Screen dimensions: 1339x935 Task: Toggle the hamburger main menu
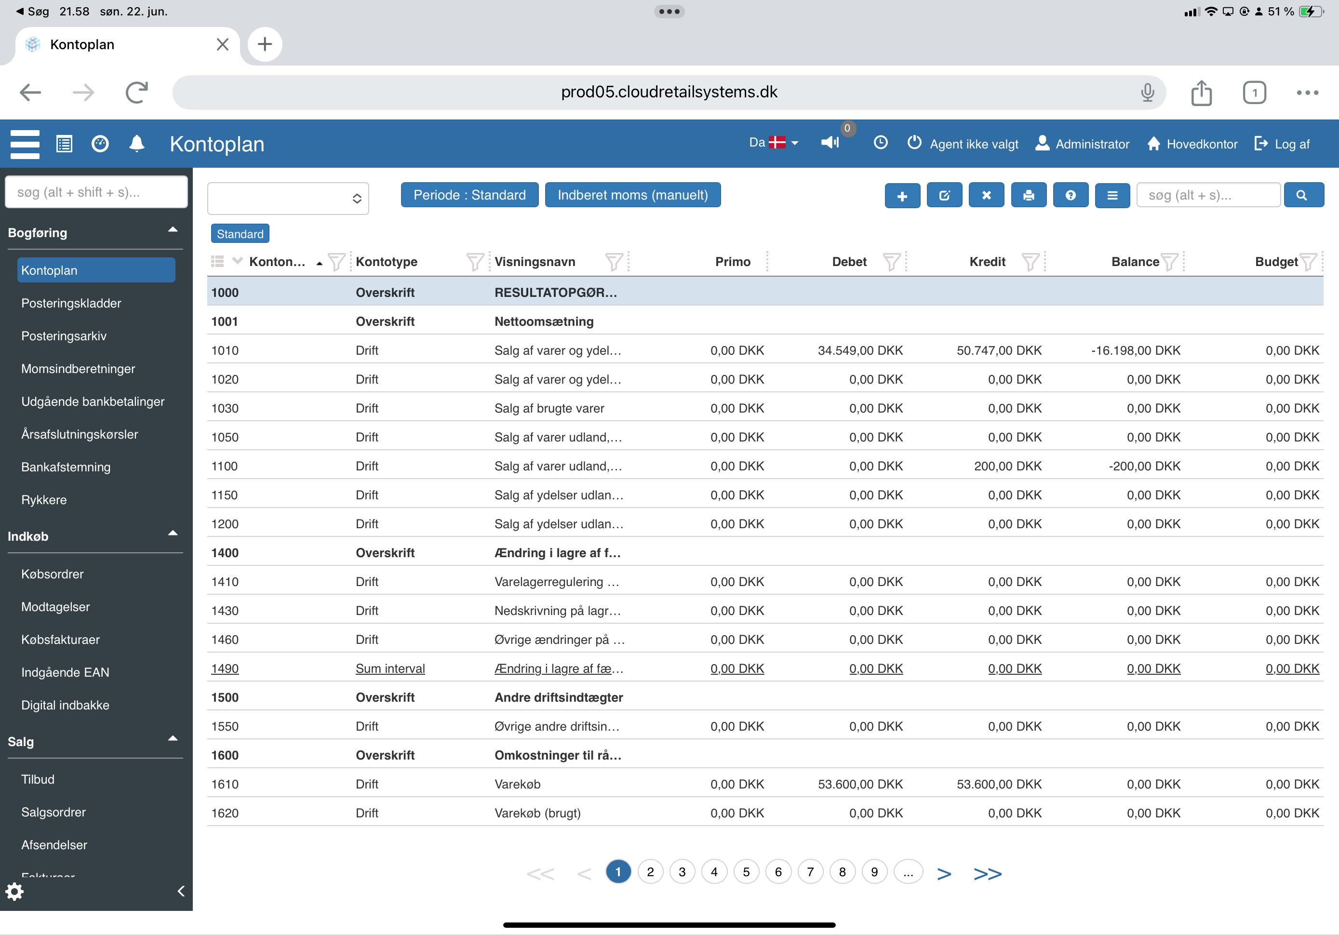25,144
